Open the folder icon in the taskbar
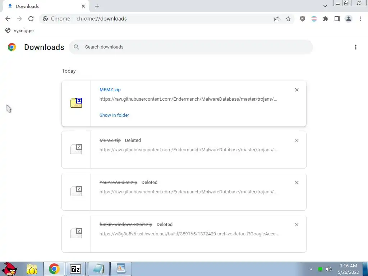Screen dimensions: 368x276 tap(32, 269)
